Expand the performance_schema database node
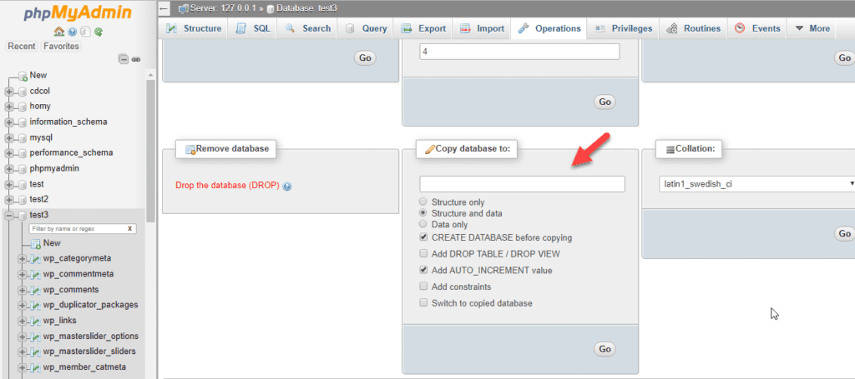This screenshot has height=379, width=855. (x=9, y=153)
